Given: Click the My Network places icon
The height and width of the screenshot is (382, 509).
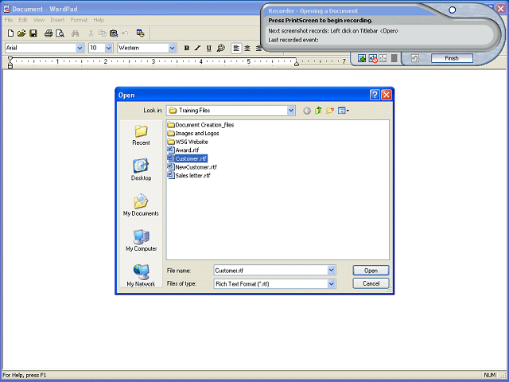Looking at the screenshot, I should pos(141,275).
